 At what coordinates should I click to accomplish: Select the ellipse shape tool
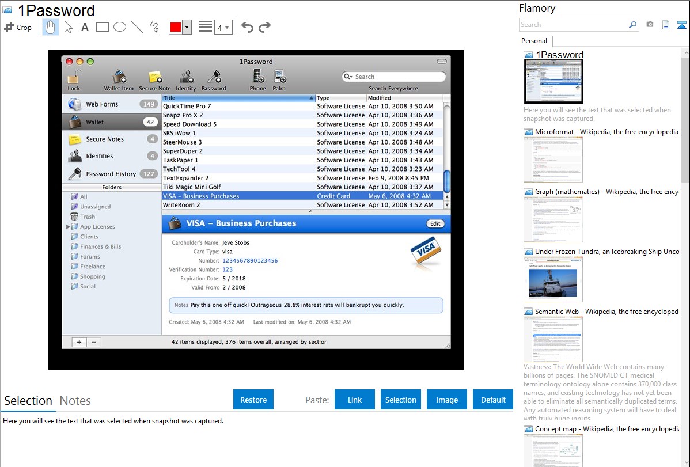119,27
